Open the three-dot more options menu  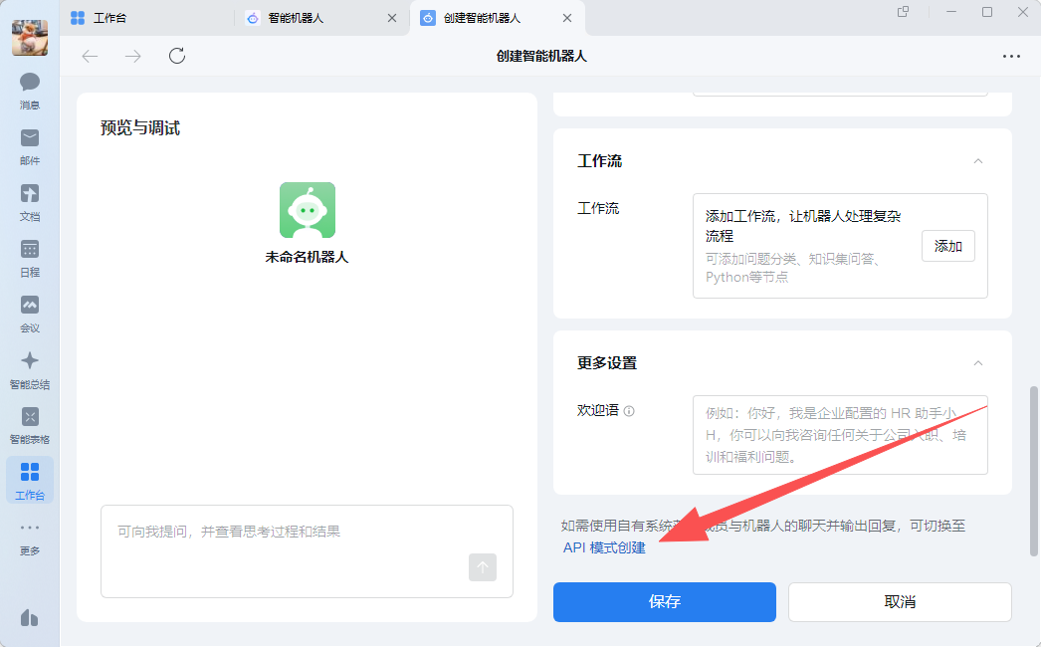pyautogui.click(x=1011, y=56)
